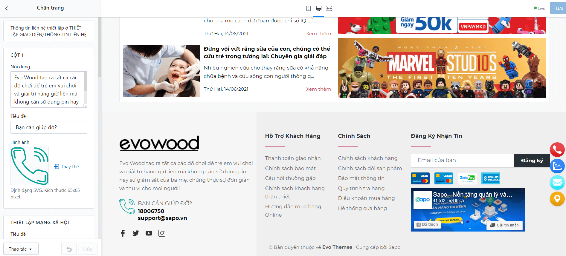This screenshot has height=256, width=566.
Task: Open Hướng dẫn mua hàng Online link
Action: [293, 211]
